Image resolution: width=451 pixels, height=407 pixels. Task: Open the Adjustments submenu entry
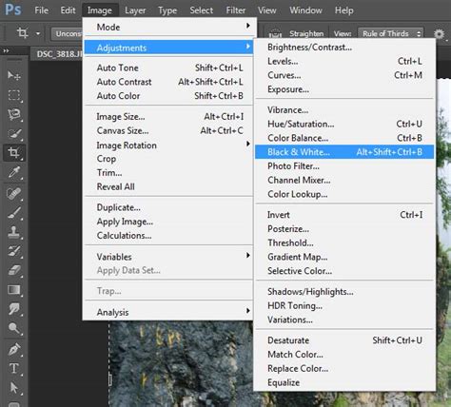pos(169,48)
